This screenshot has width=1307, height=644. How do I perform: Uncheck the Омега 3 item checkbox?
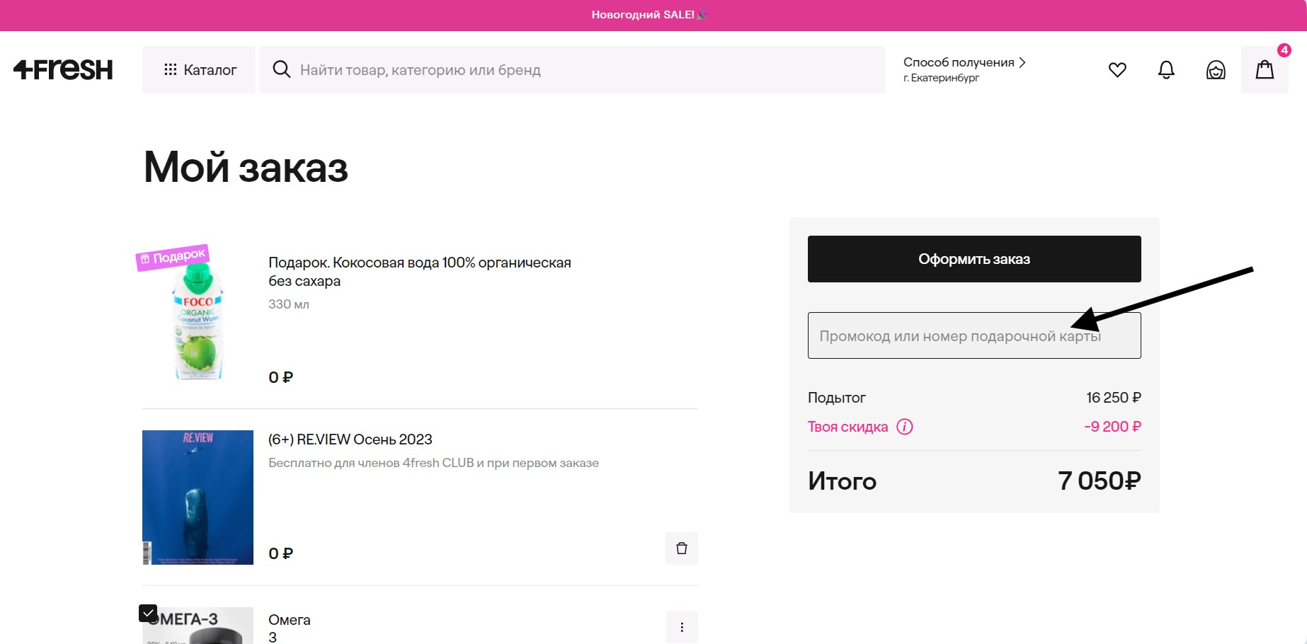[148, 613]
